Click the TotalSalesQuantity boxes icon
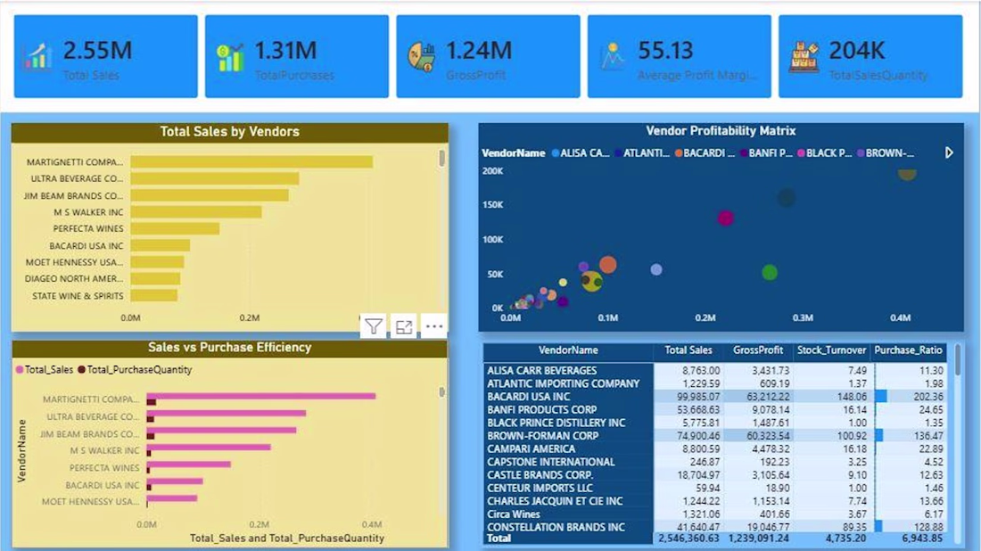 (x=804, y=57)
